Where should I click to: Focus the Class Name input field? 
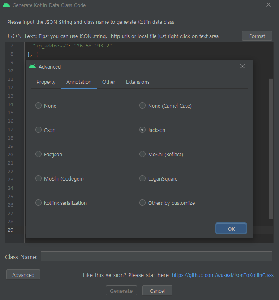click(156, 256)
